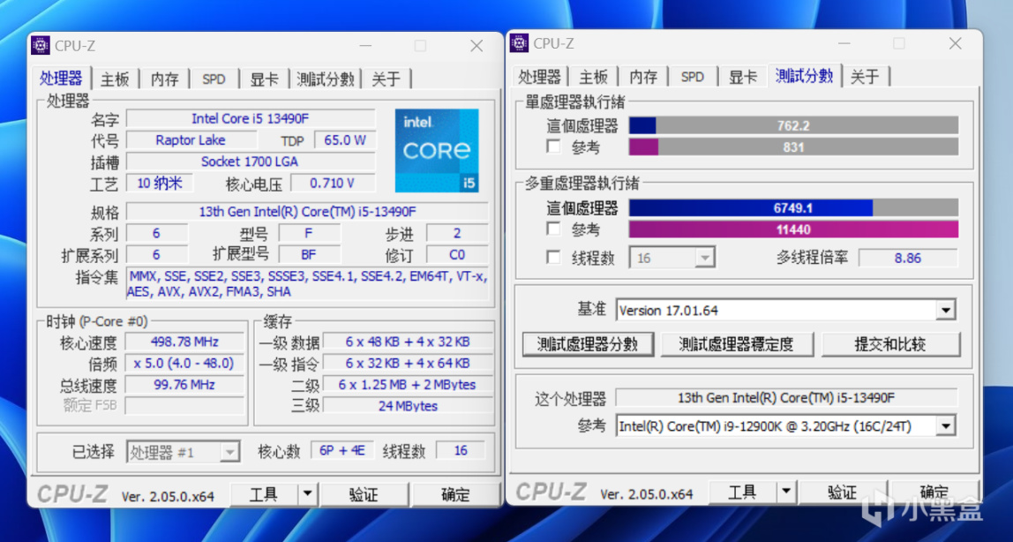Switch to 处理器 tab in left window
The width and height of the screenshot is (1013, 542).
(62, 79)
